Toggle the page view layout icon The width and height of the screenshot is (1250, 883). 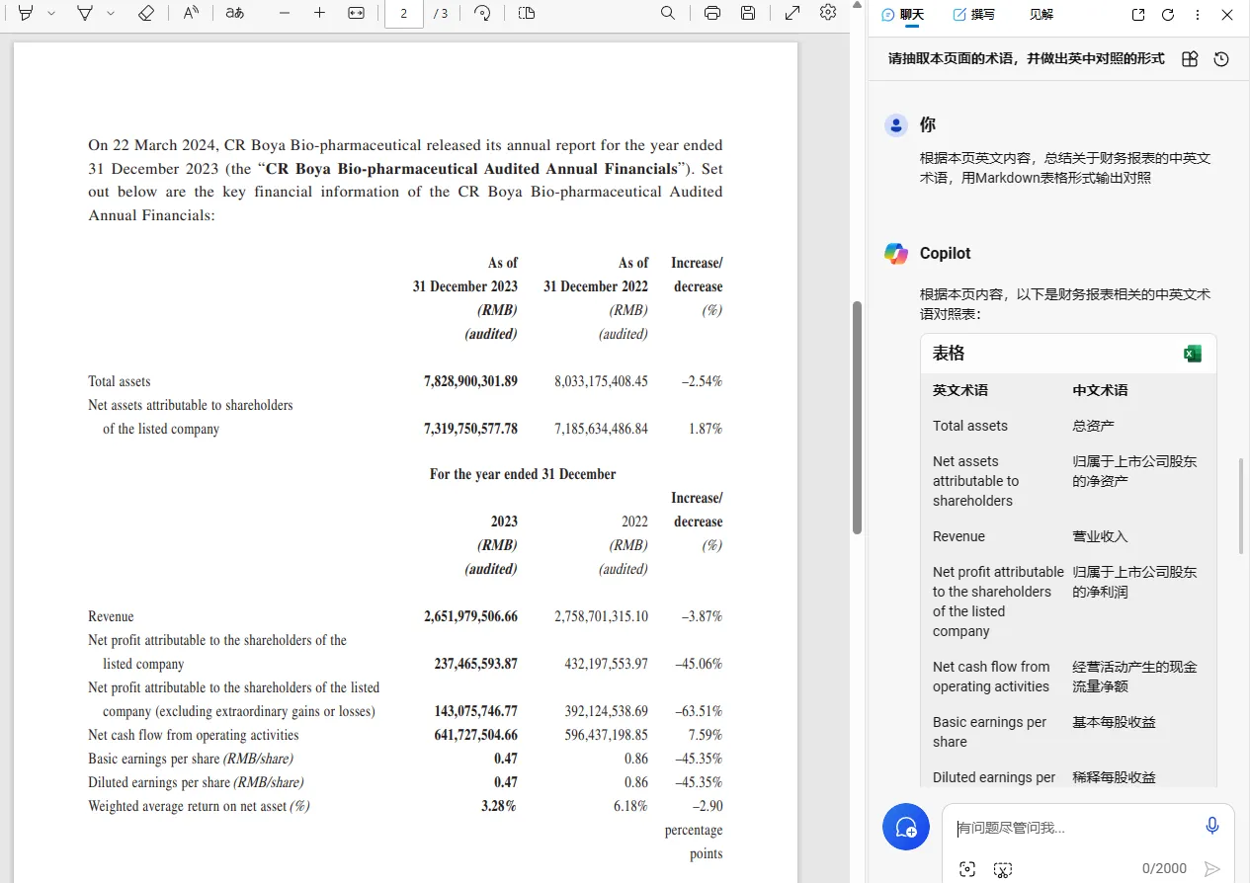coord(527,13)
